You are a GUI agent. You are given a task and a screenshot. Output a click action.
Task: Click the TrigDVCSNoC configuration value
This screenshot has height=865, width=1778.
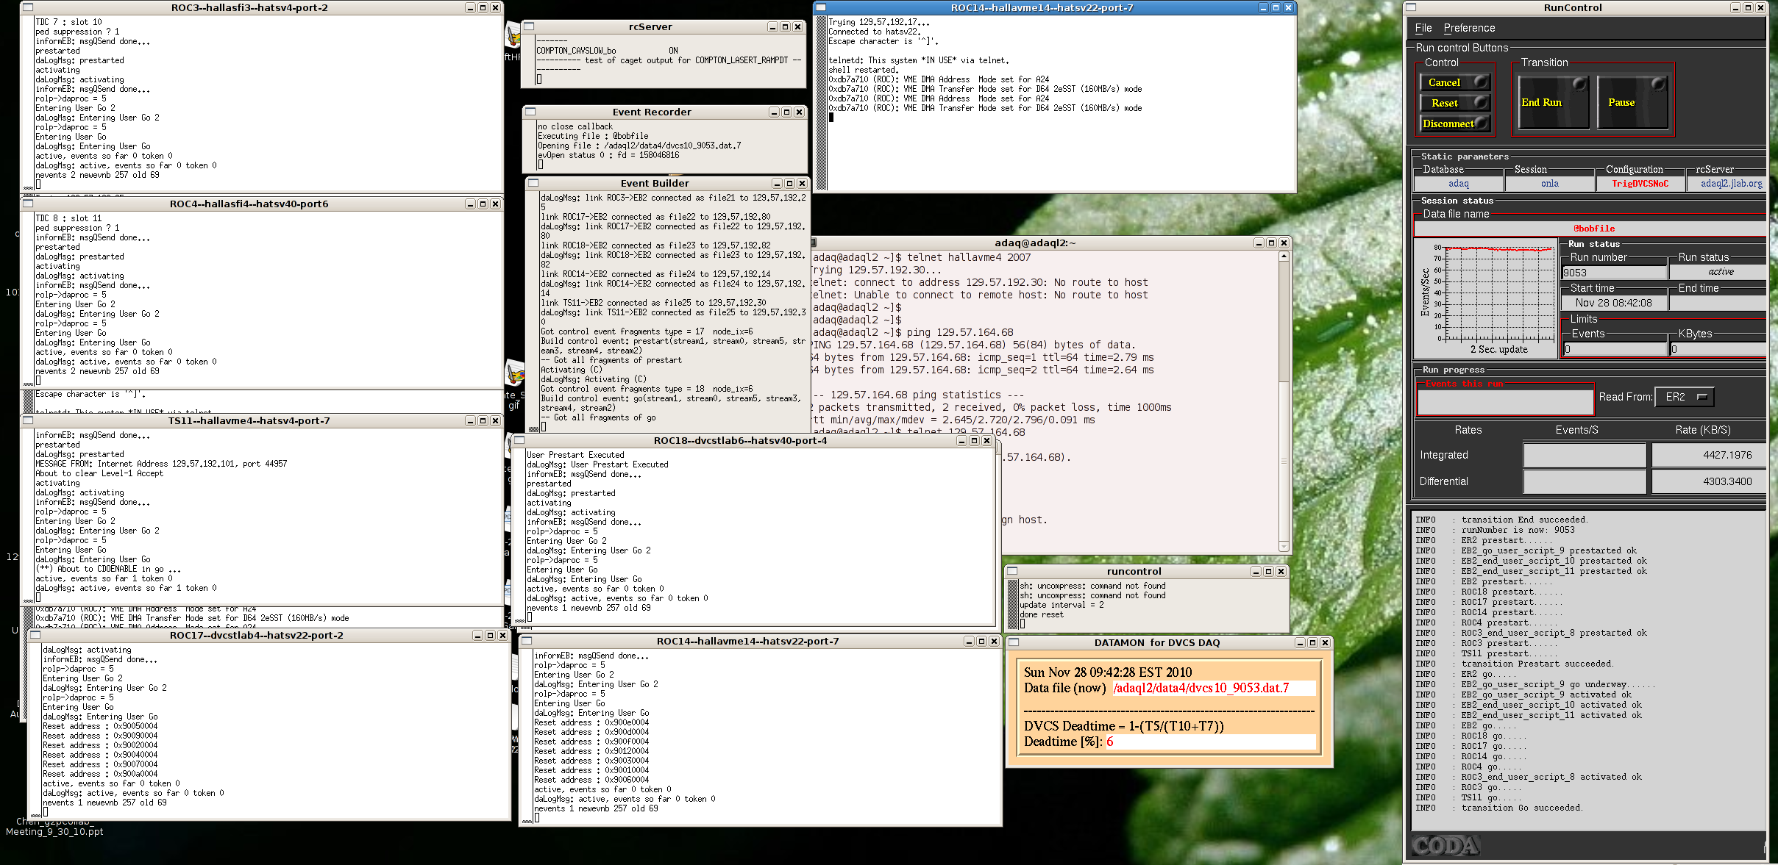pos(1640,184)
